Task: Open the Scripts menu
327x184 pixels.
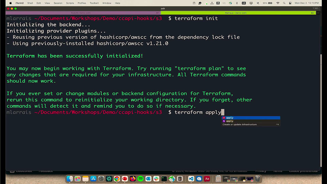Action: (70, 3)
